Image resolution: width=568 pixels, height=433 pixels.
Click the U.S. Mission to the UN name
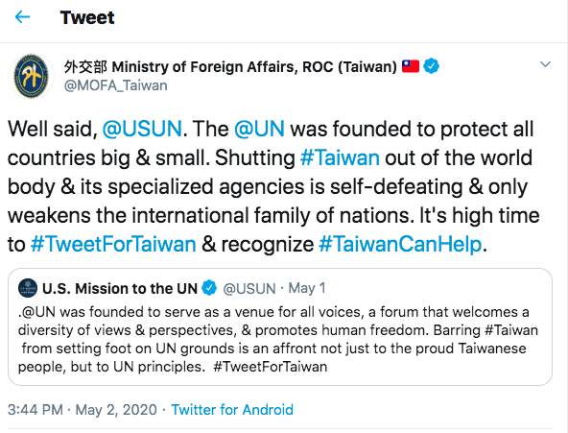coord(120,289)
